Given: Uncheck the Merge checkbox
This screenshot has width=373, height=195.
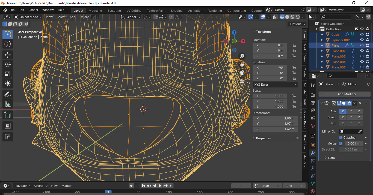Looking at the screenshot, I should pyautogui.click(x=341, y=143).
